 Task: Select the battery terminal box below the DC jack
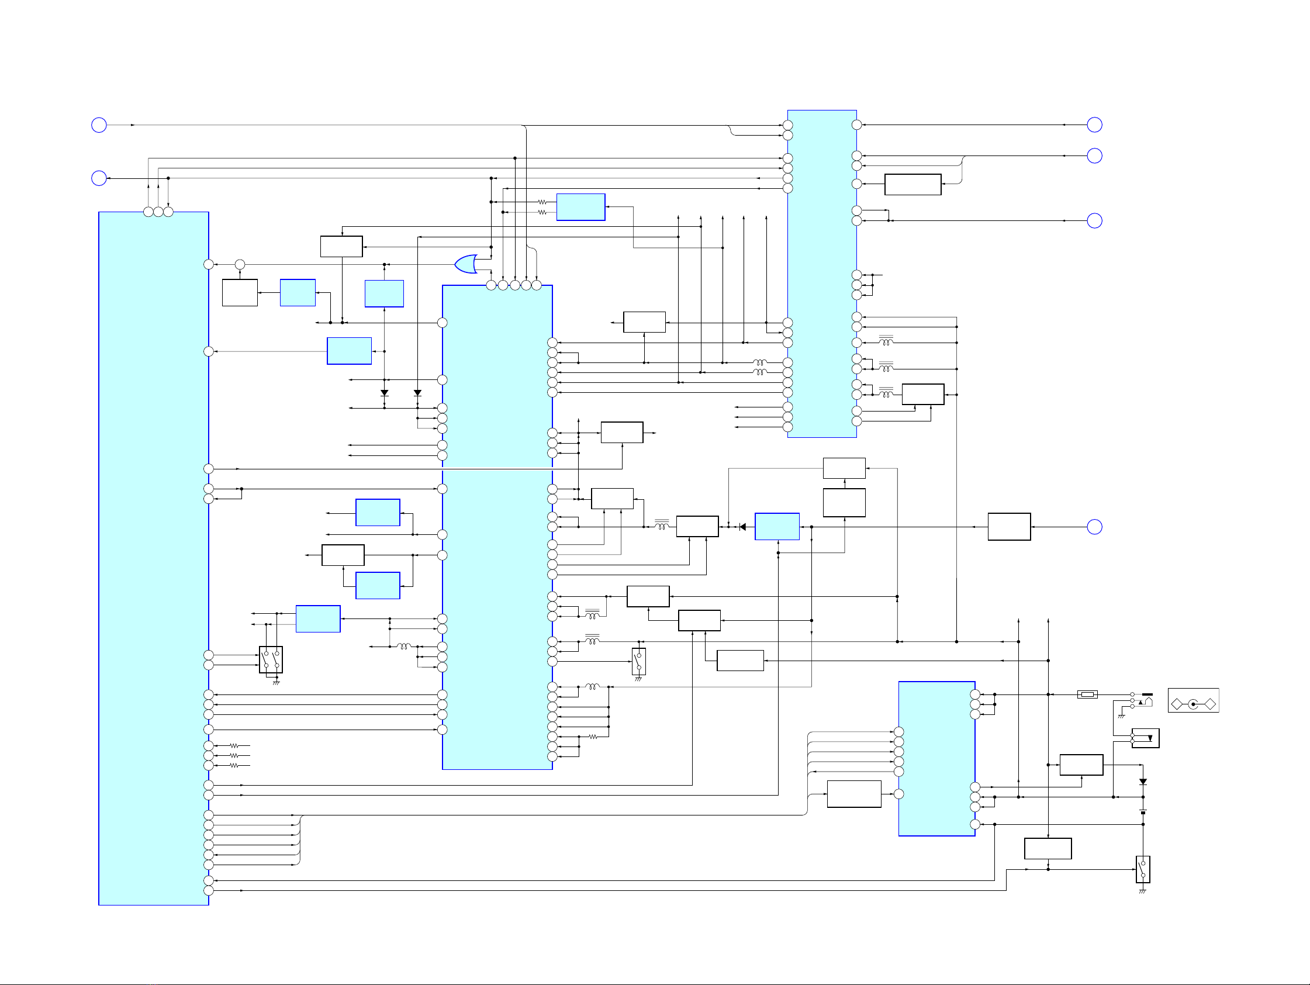point(1145,738)
